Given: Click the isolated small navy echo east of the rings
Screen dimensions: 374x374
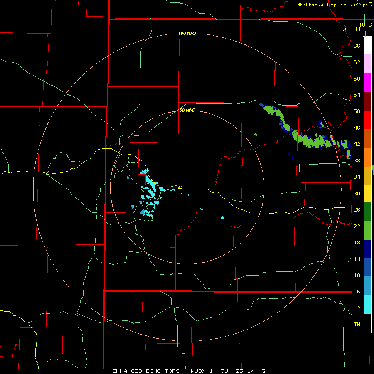Looking at the screenshot, I should (291, 156).
